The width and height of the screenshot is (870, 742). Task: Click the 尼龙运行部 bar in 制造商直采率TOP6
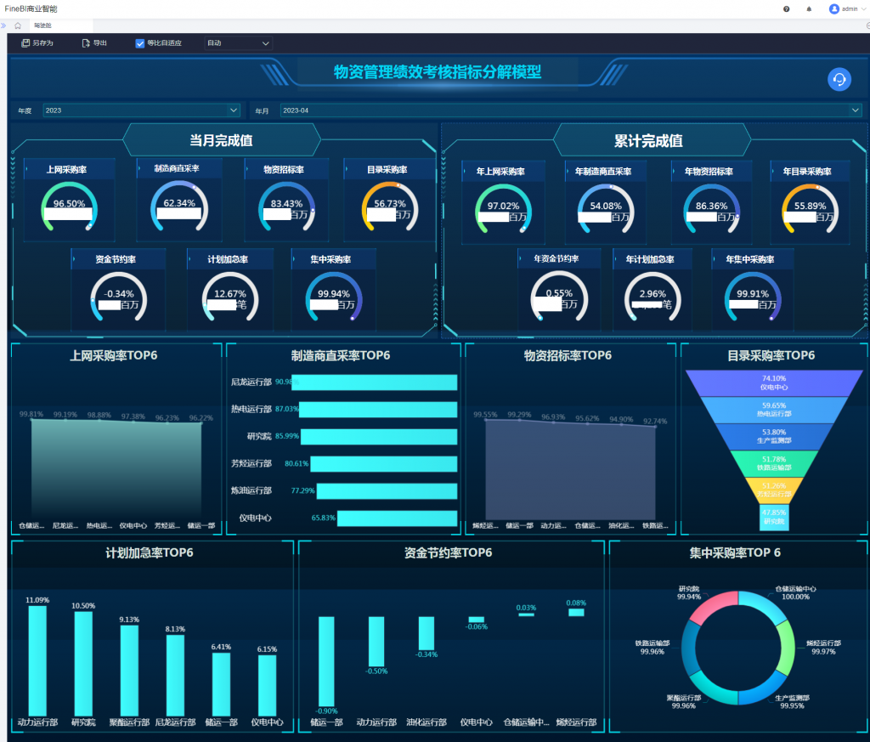(x=374, y=382)
